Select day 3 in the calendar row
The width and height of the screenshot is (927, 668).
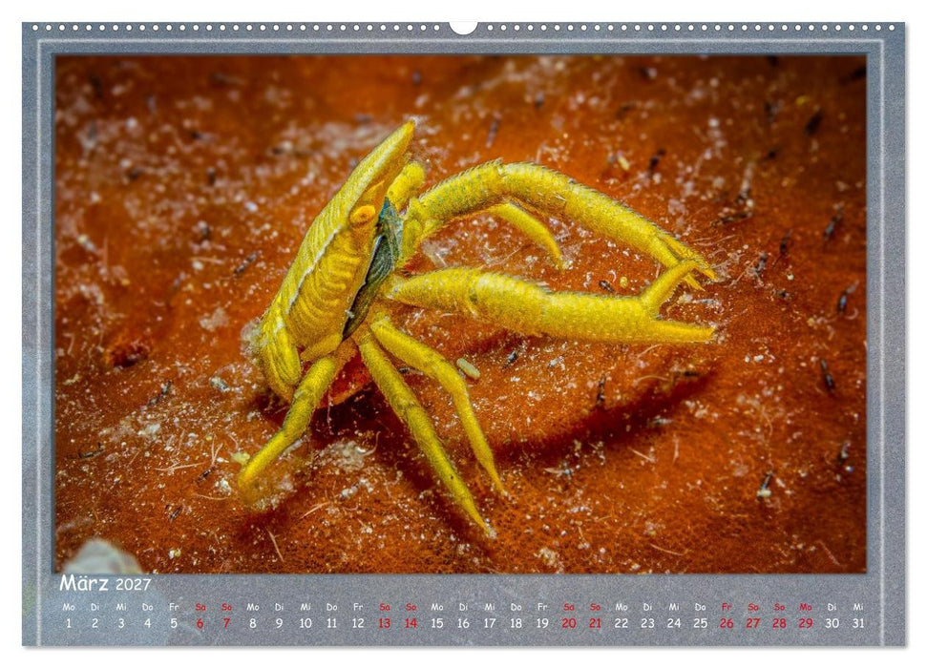[121, 623]
